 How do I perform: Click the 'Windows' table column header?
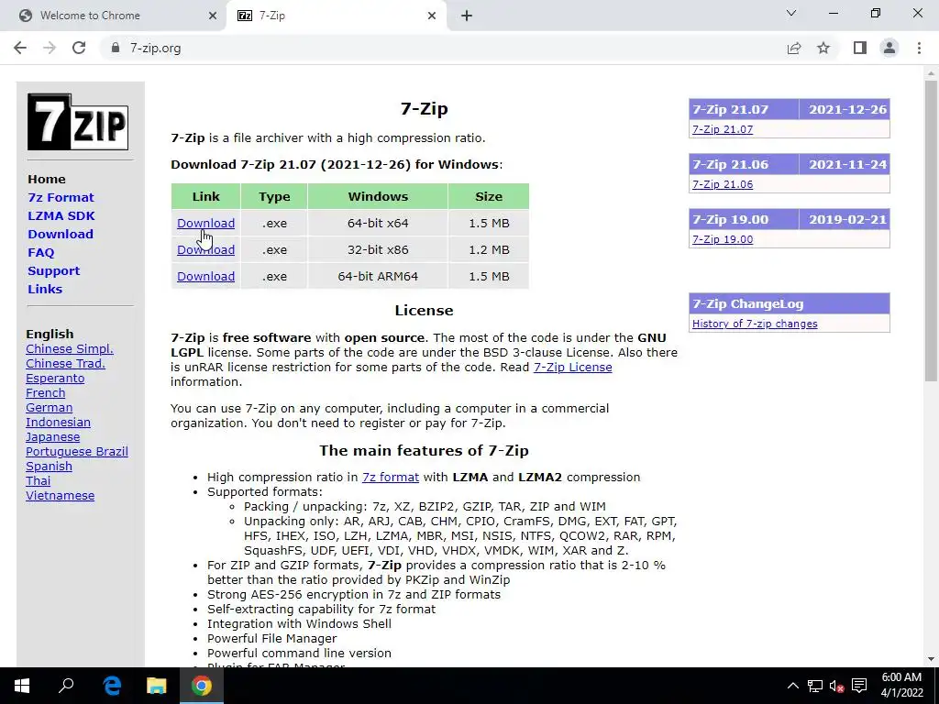(378, 196)
